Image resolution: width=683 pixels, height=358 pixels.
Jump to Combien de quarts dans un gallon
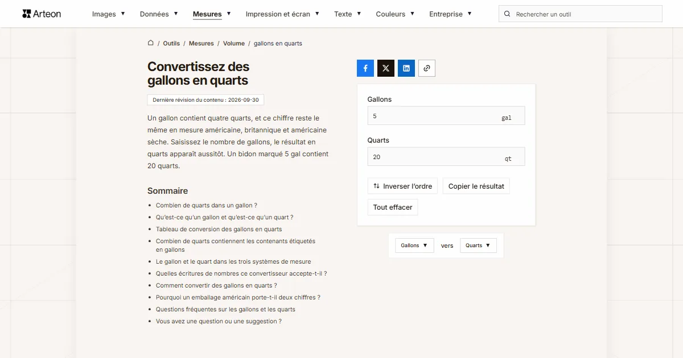207,206
